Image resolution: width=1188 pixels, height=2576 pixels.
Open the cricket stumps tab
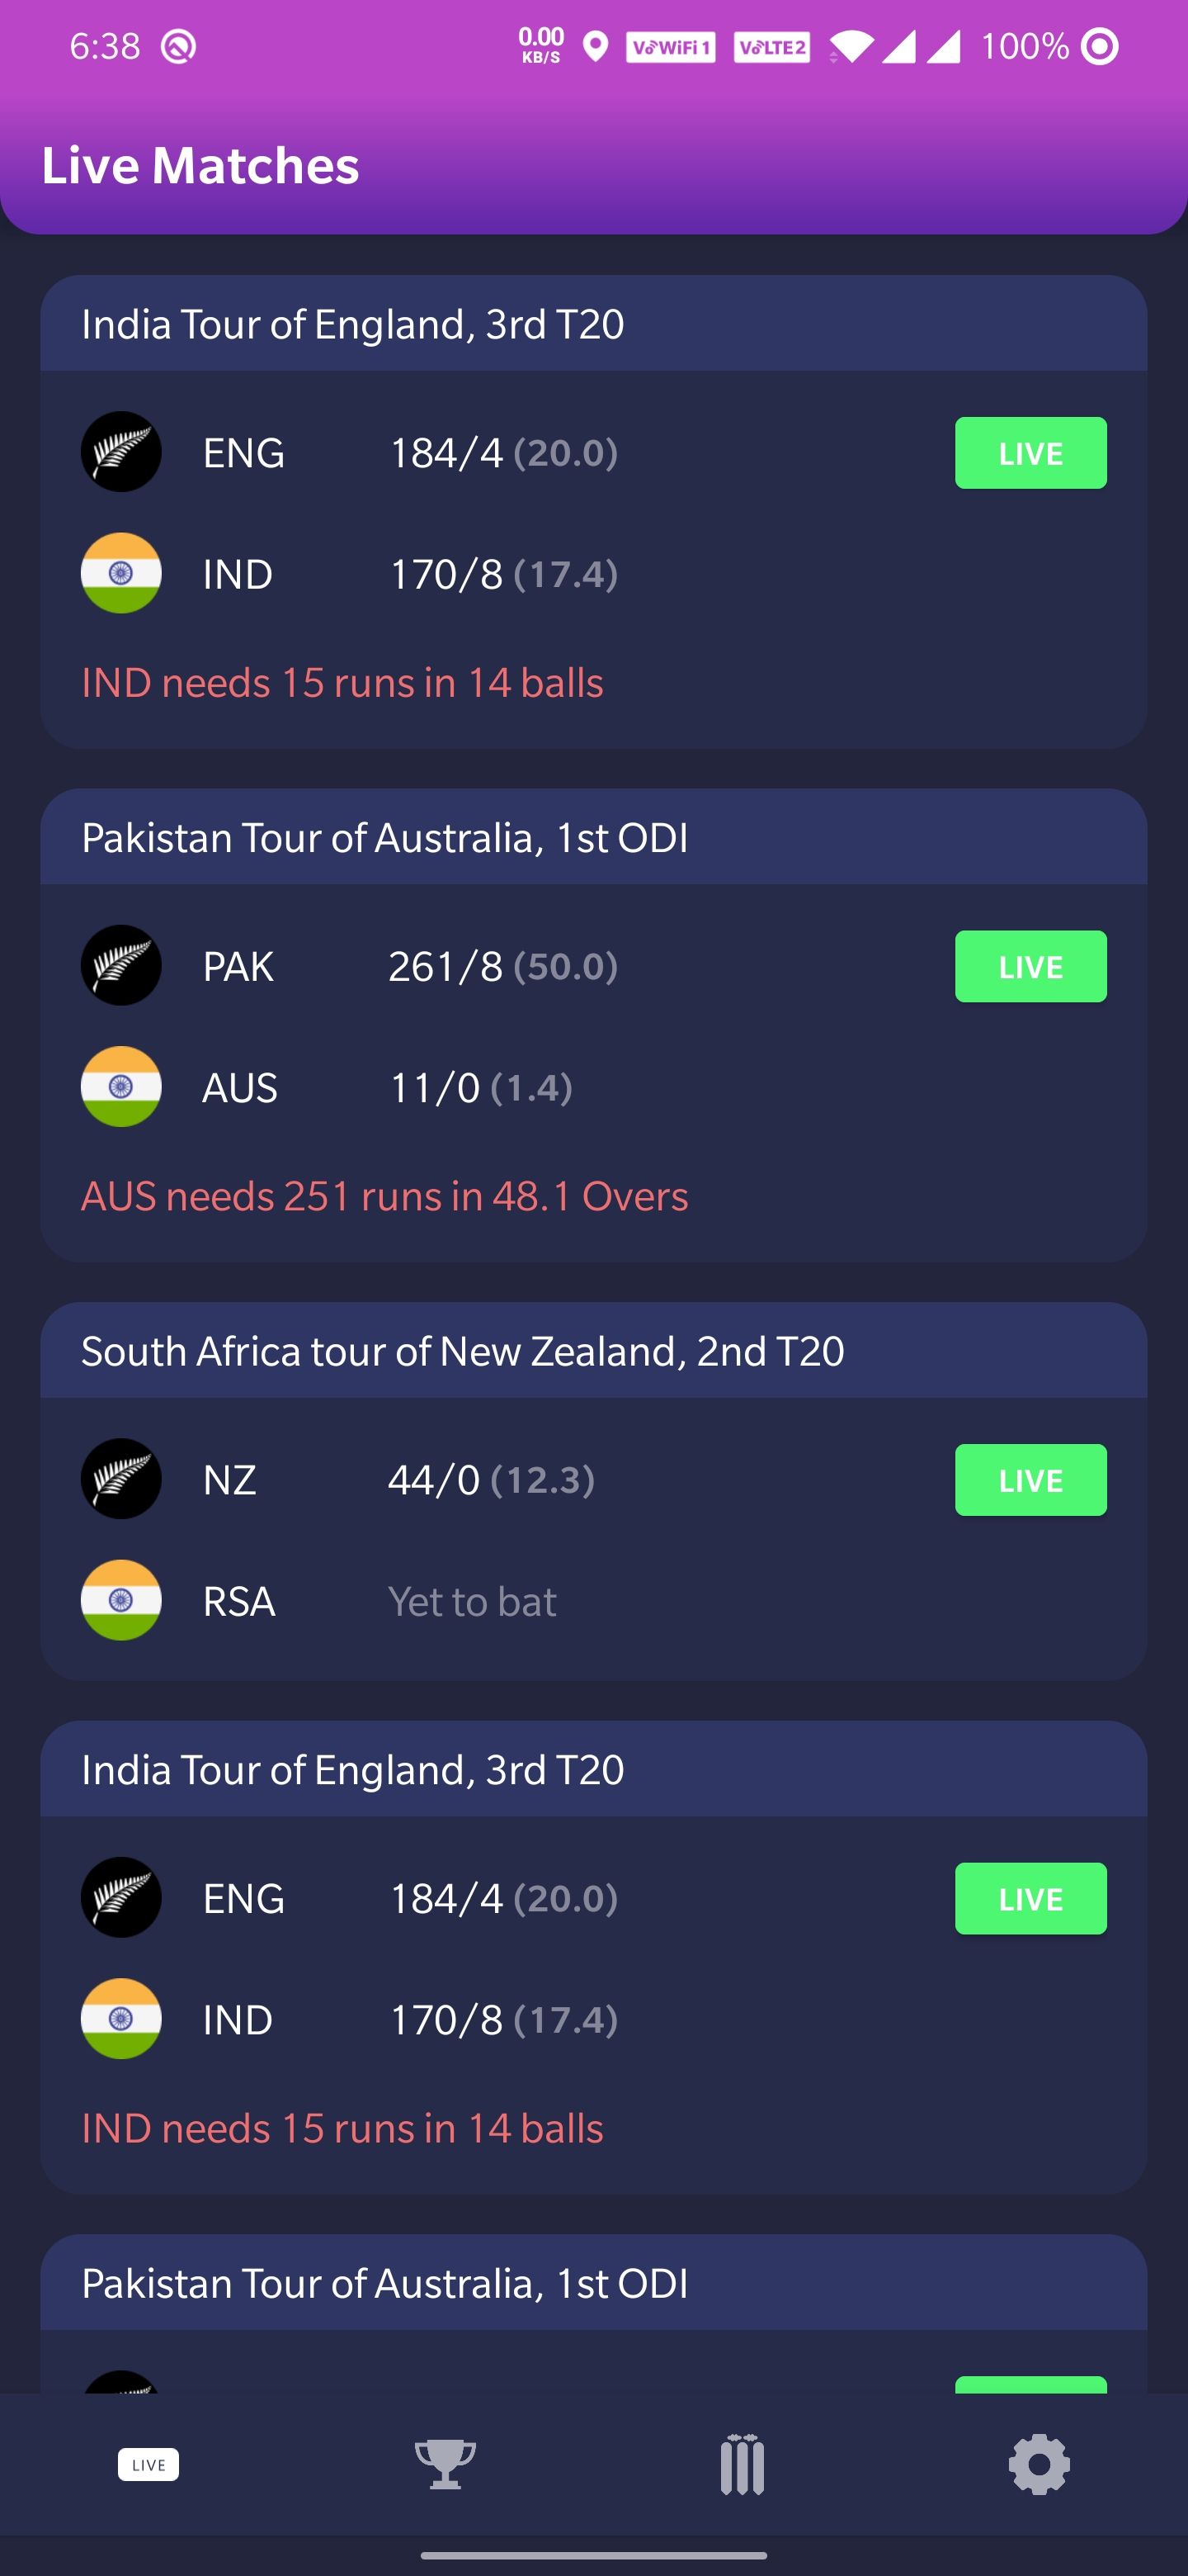pyautogui.click(x=742, y=2464)
